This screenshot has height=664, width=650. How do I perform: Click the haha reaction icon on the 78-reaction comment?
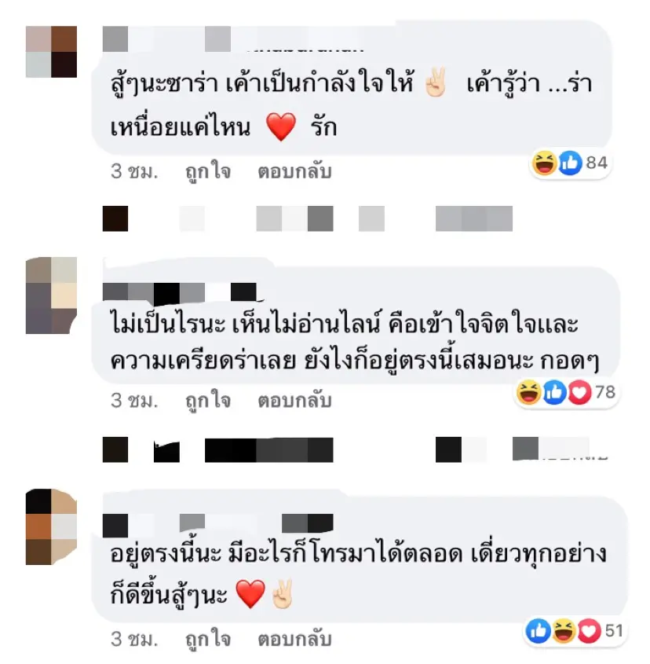point(528,392)
